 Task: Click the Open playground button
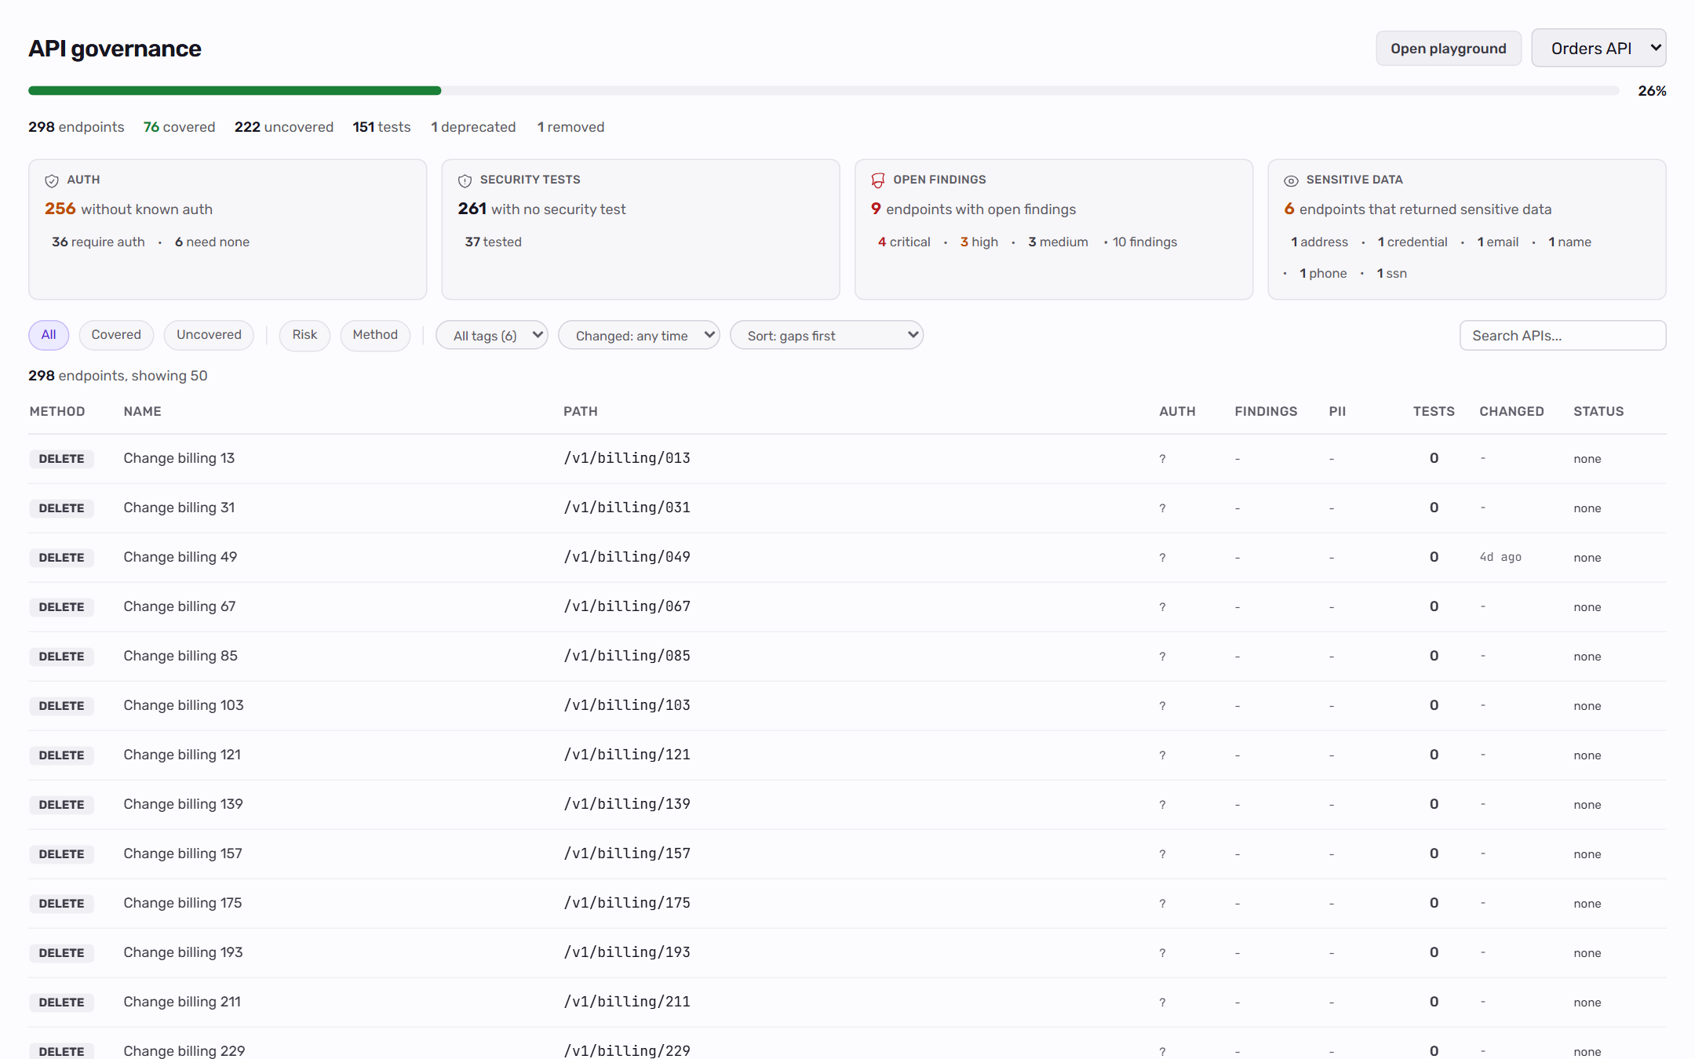click(1449, 48)
